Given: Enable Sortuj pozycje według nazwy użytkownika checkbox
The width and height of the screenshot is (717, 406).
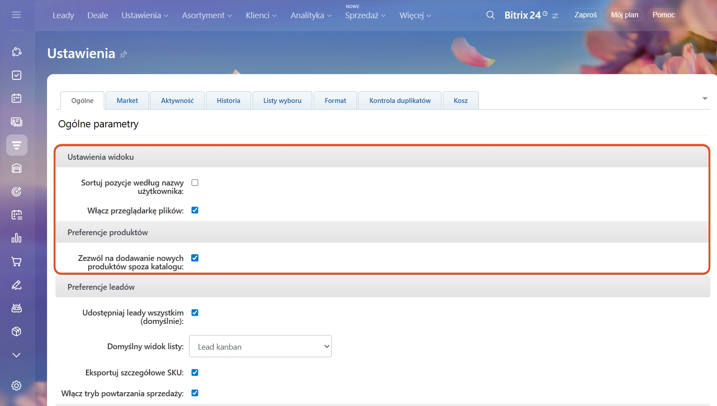Looking at the screenshot, I should tap(195, 183).
